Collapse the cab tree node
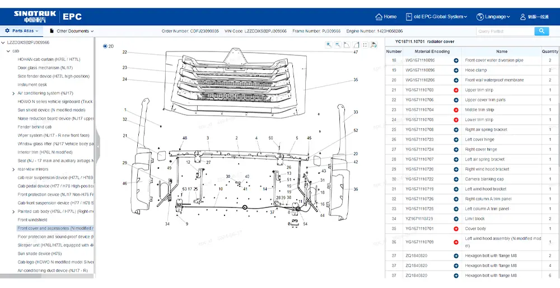The height and width of the screenshot is (288, 560). coord(8,51)
